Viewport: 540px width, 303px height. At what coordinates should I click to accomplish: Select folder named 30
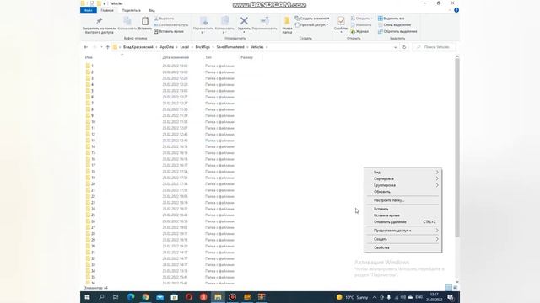93,246
